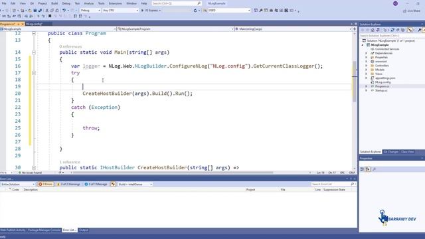Click the Refresh icon in Solution Explorer toolbar
Image resolution: width=425 pixels, height=239 pixels.
392,30
